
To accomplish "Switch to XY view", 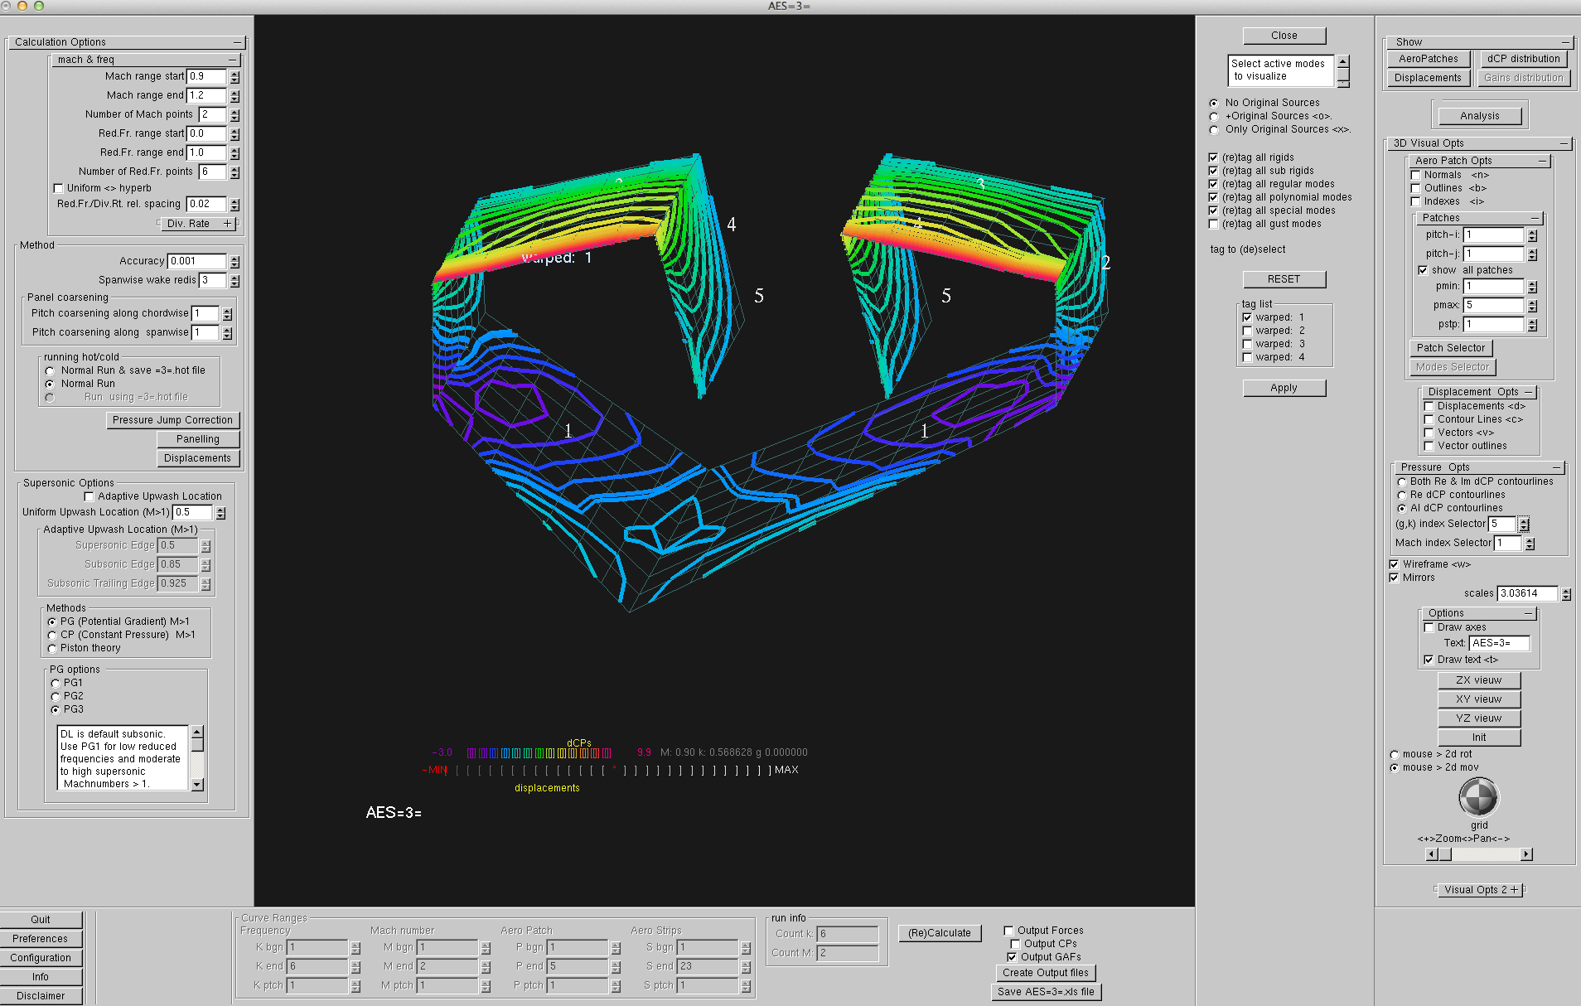I will pos(1478,699).
